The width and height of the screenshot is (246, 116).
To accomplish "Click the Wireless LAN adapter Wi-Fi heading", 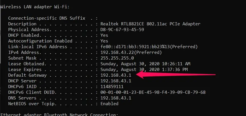I will 35,7.
